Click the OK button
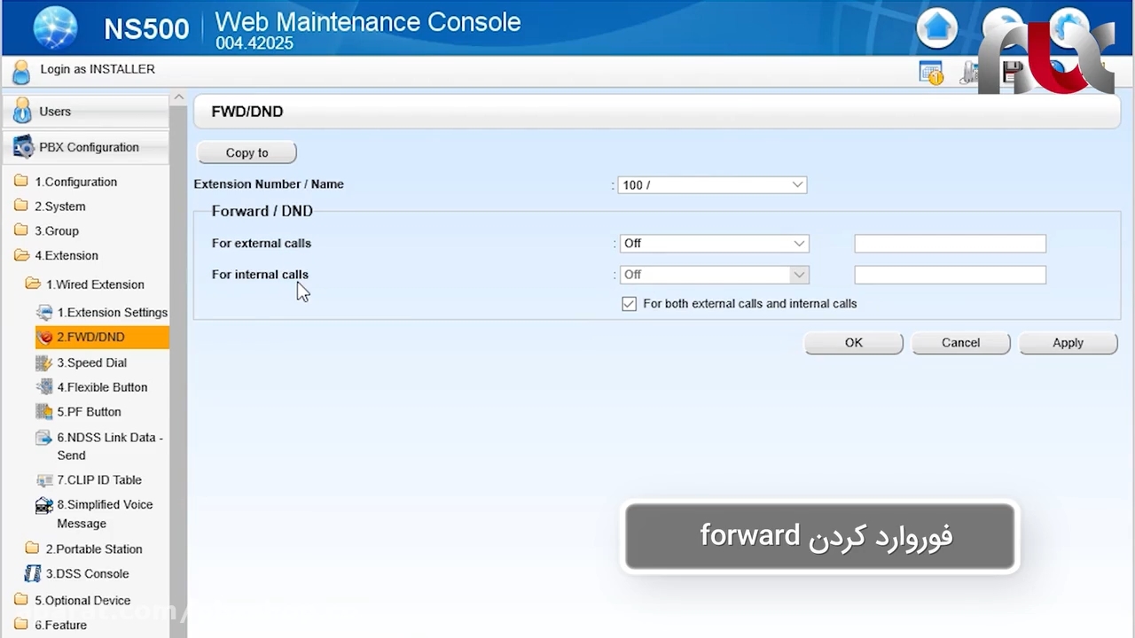This screenshot has height=638, width=1135. [x=853, y=343]
